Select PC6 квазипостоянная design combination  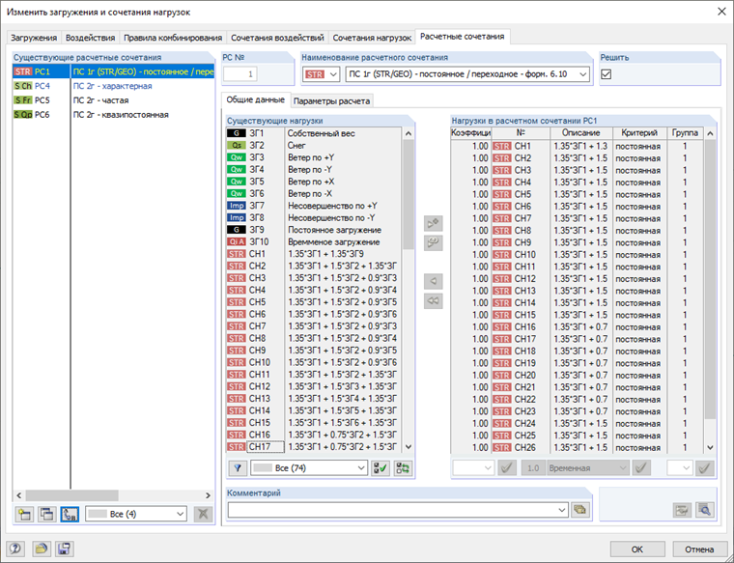113,115
